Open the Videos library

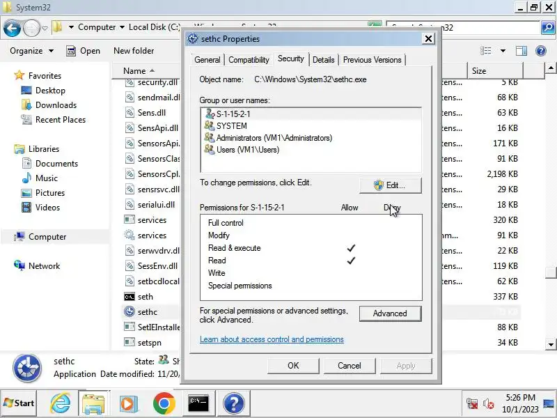click(x=47, y=207)
